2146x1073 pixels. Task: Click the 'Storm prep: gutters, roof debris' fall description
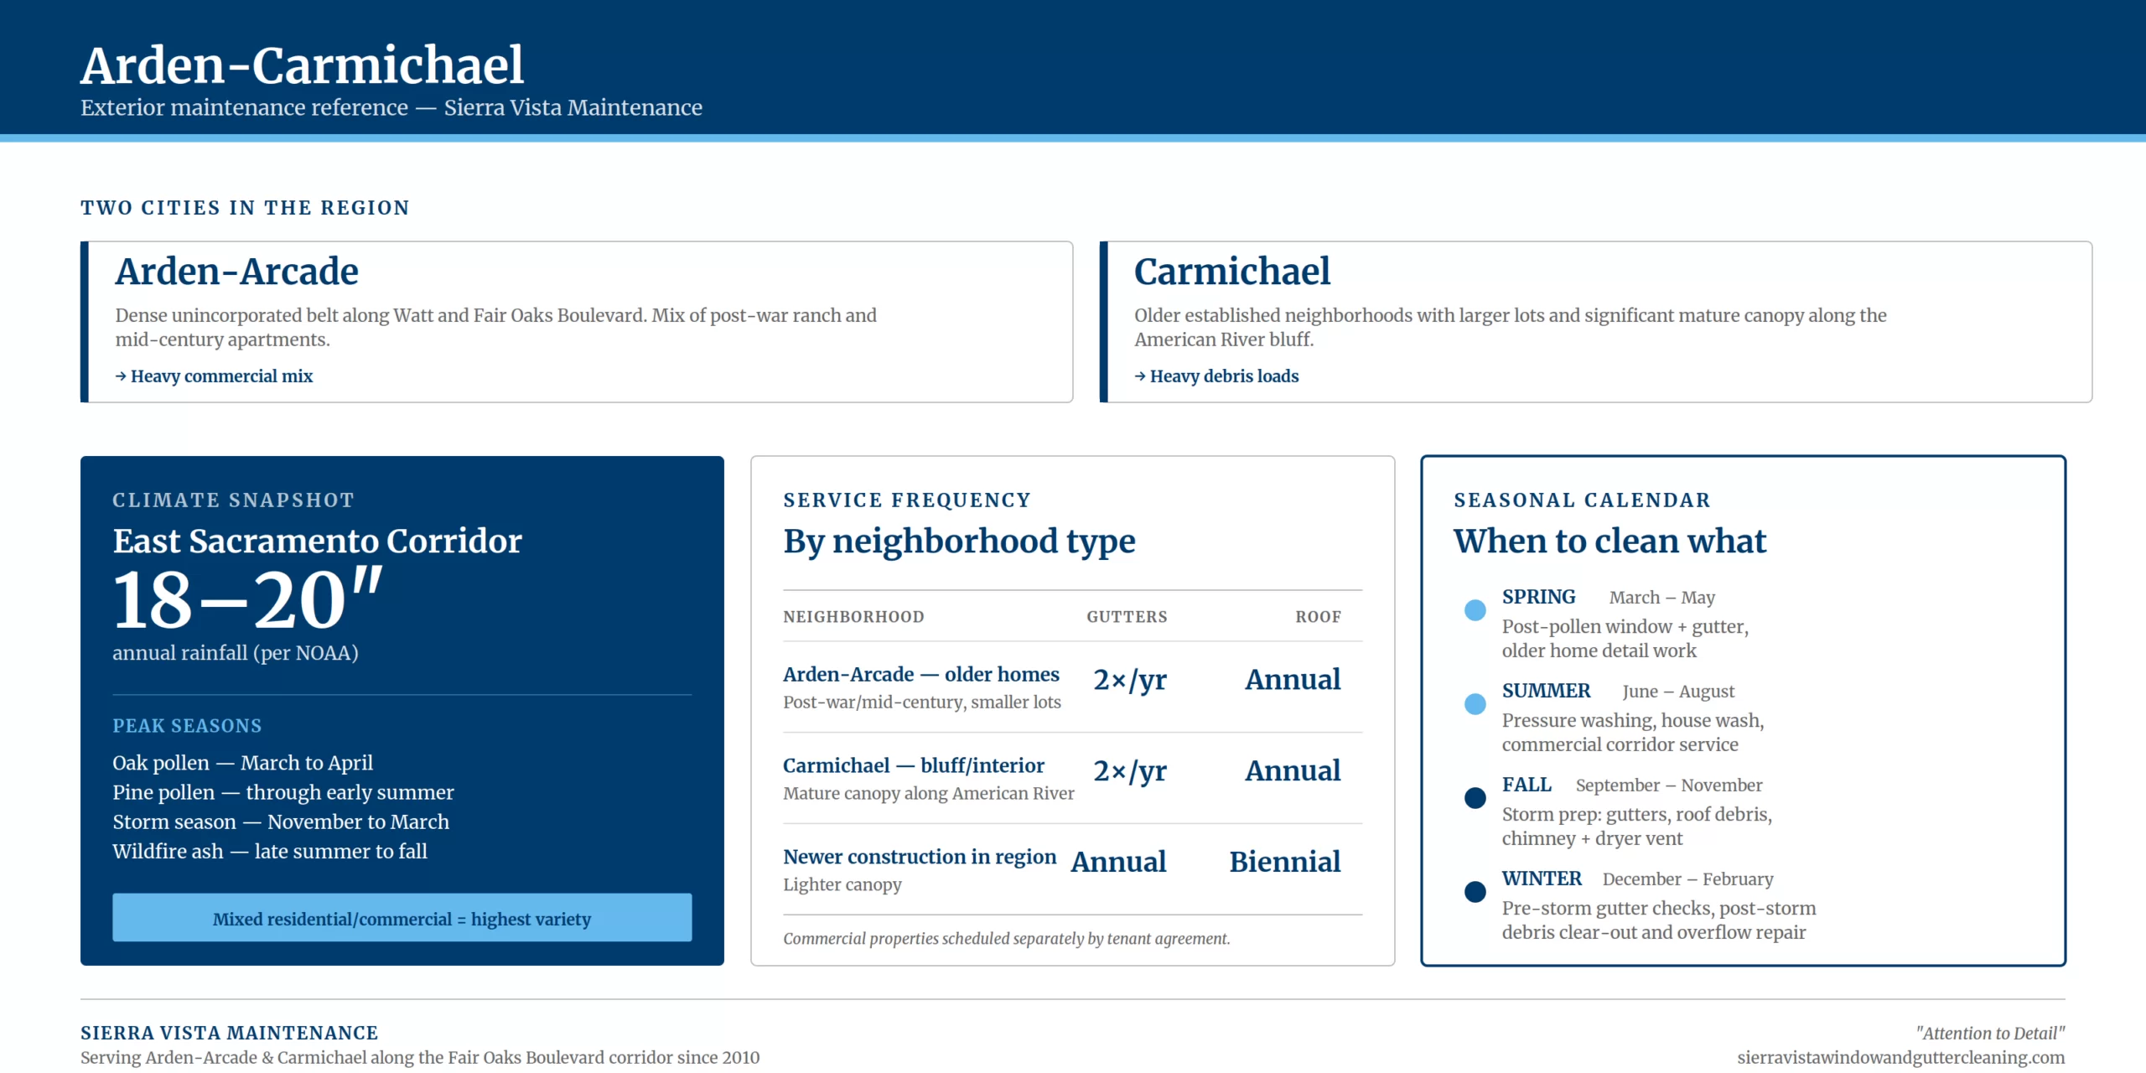(x=1637, y=827)
